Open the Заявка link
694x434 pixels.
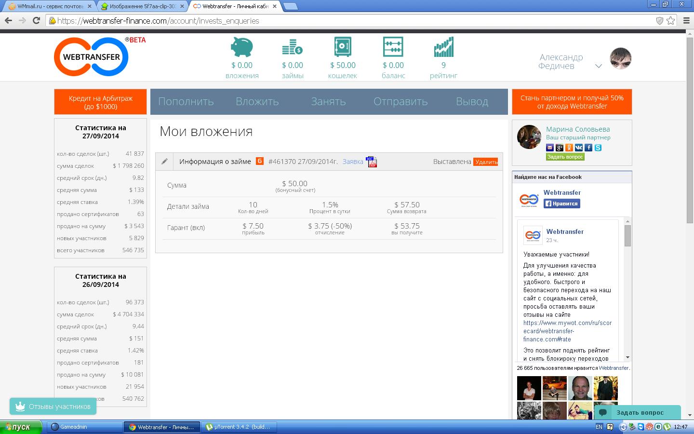coord(353,162)
